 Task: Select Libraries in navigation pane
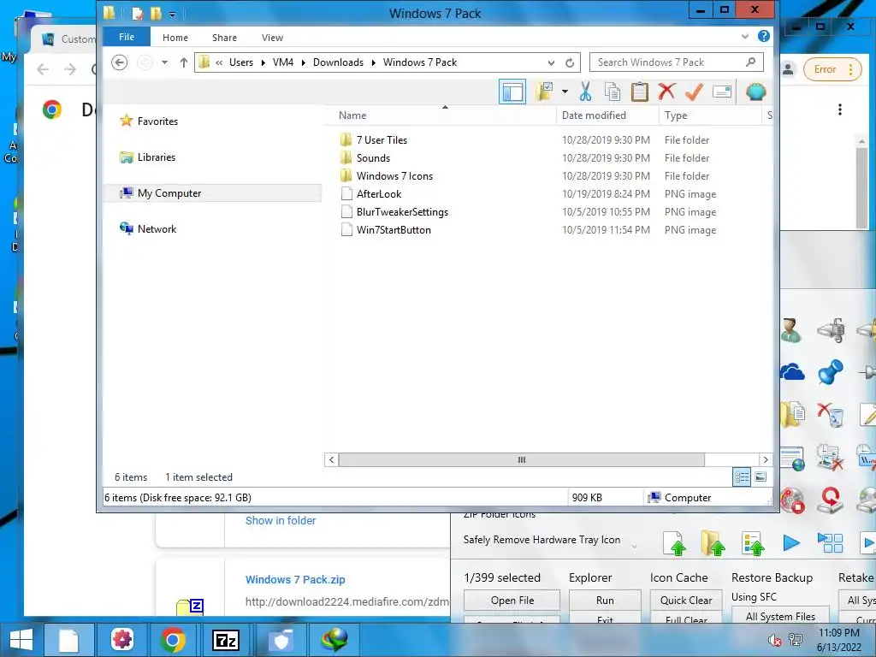coord(157,157)
